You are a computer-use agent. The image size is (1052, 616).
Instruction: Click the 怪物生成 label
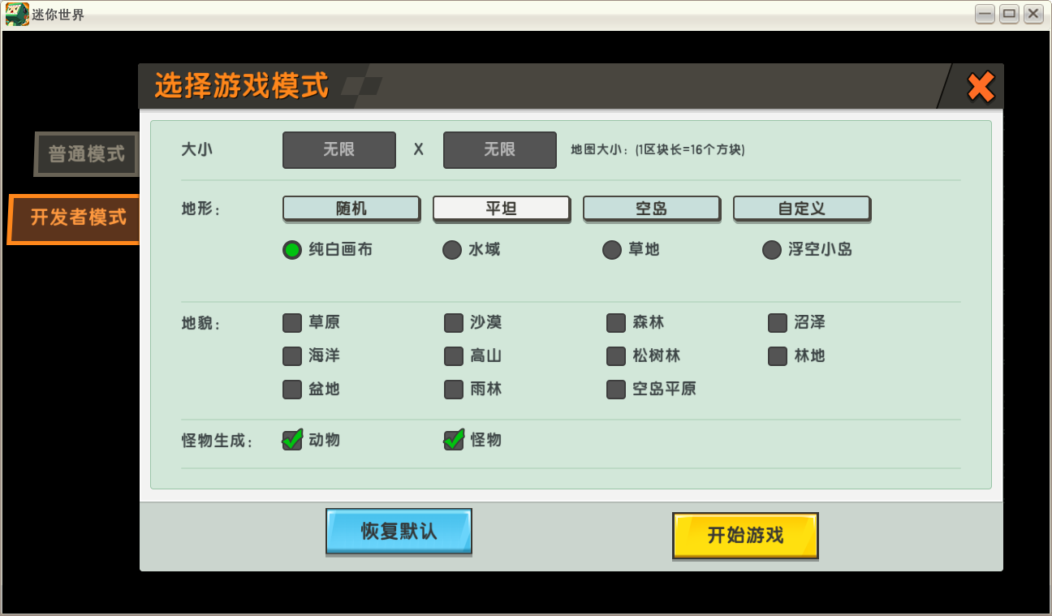(217, 442)
